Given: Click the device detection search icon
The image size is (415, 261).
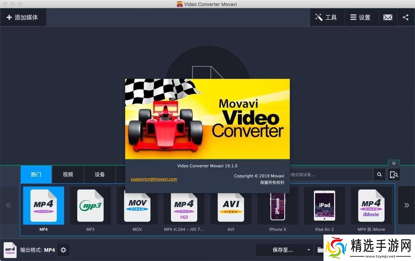Looking at the screenshot, I should coord(394,174).
